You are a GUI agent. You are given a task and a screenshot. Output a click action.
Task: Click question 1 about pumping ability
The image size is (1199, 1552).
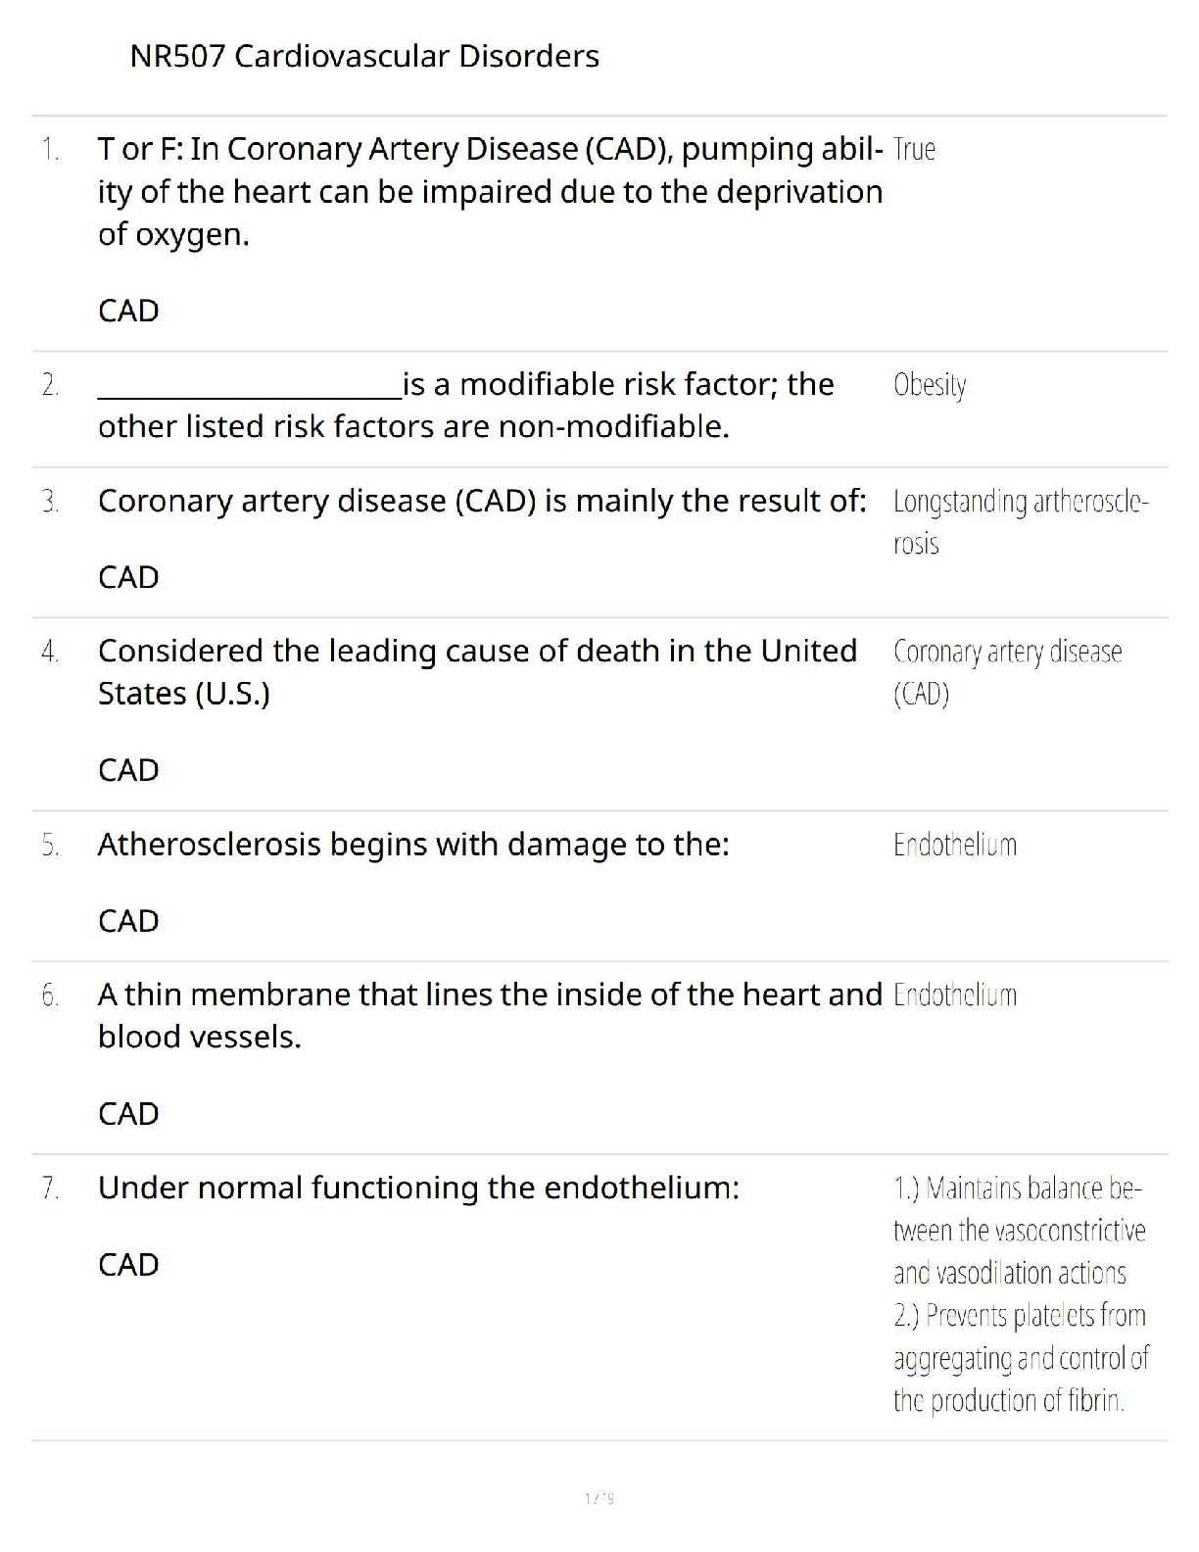click(x=490, y=191)
